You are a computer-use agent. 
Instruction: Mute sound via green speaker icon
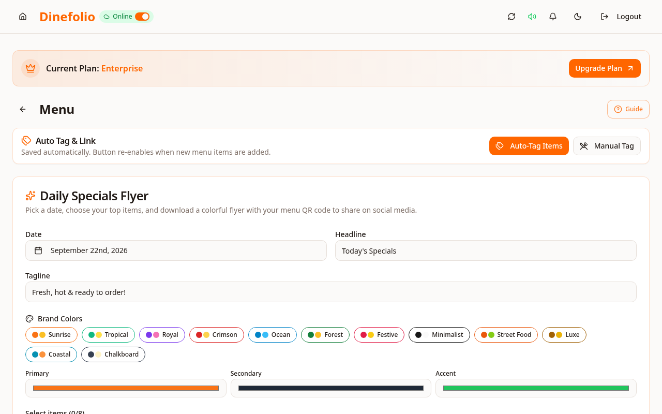[532, 17]
